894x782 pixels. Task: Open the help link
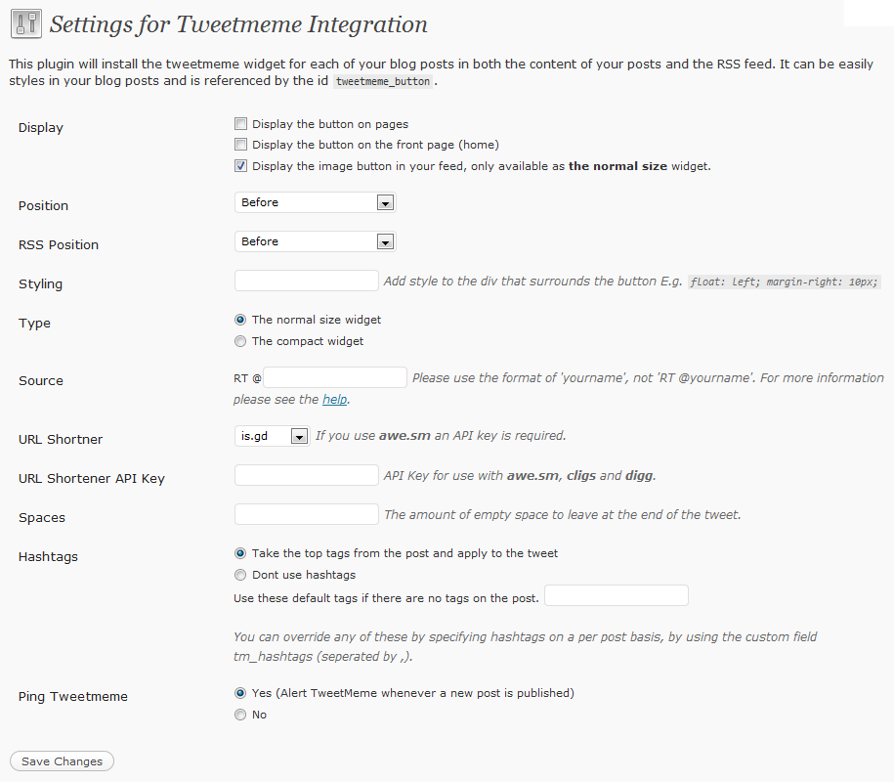tap(335, 399)
